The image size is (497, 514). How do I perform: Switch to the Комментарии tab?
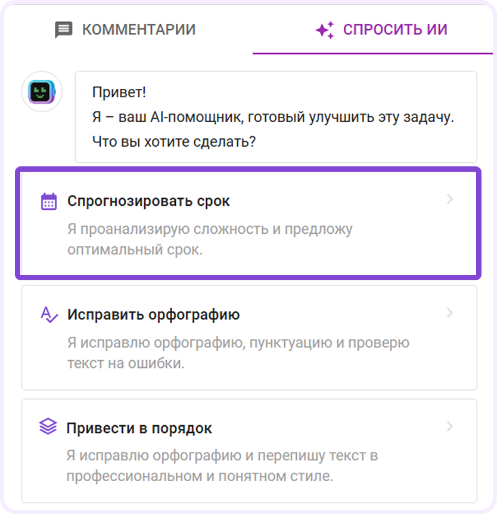138,29
